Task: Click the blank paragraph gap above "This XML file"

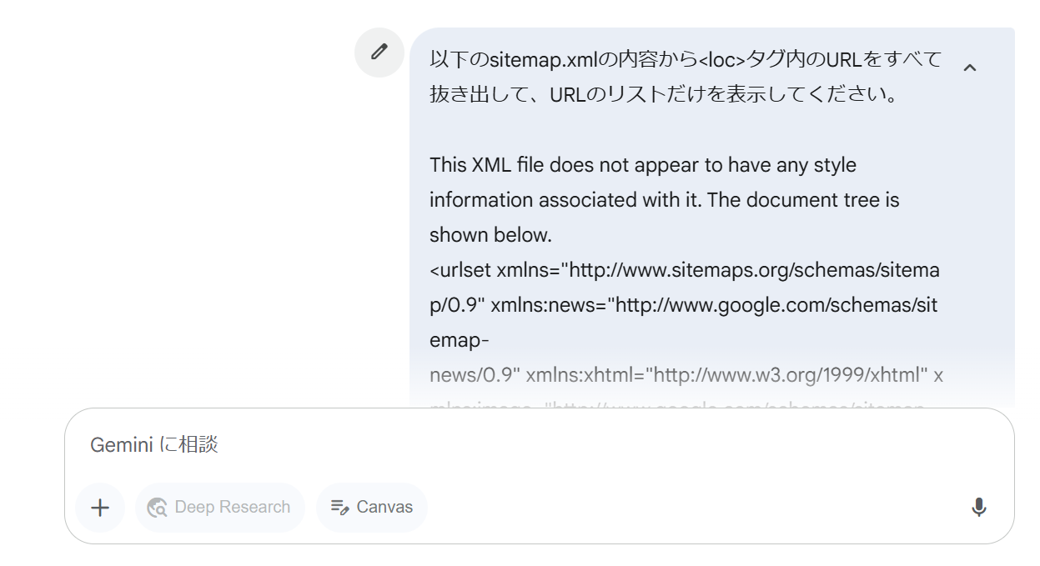Action: (667, 130)
